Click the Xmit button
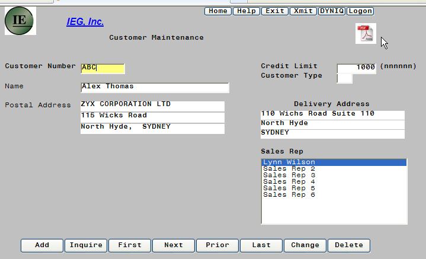This screenshot has height=259, width=426. pyautogui.click(x=303, y=11)
